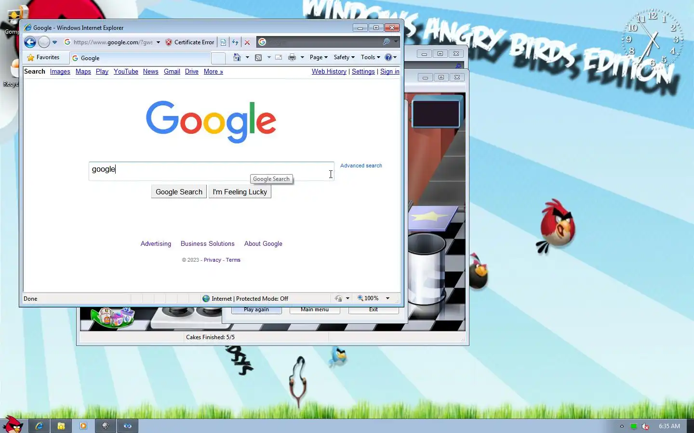Viewport: 694px width, 433px height.
Task: Open the Favorites star button
Action: tap(43, 57)
